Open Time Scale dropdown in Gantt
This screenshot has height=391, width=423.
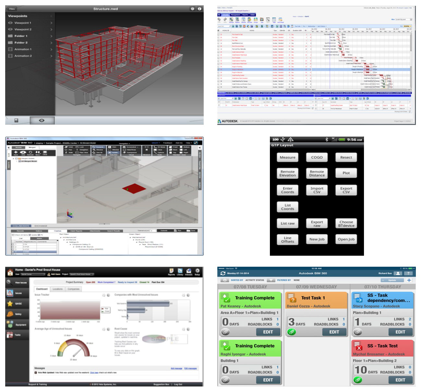point(298,26)
